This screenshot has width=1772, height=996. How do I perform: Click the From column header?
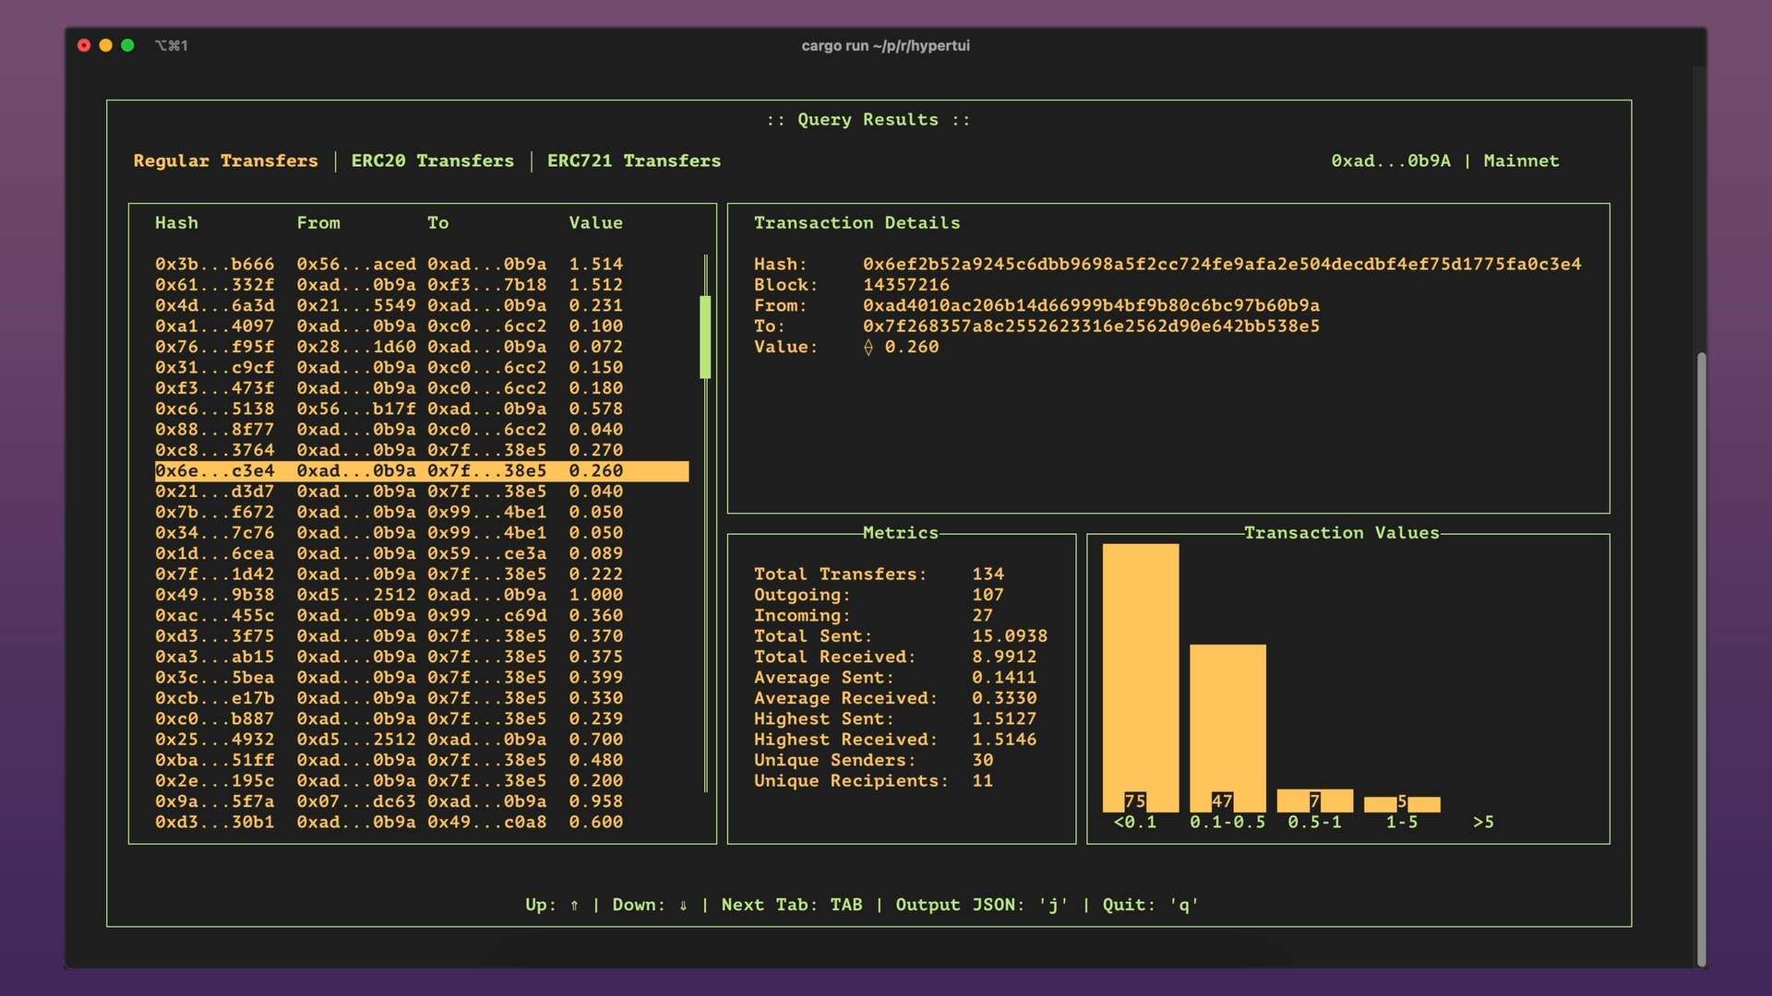318,222
